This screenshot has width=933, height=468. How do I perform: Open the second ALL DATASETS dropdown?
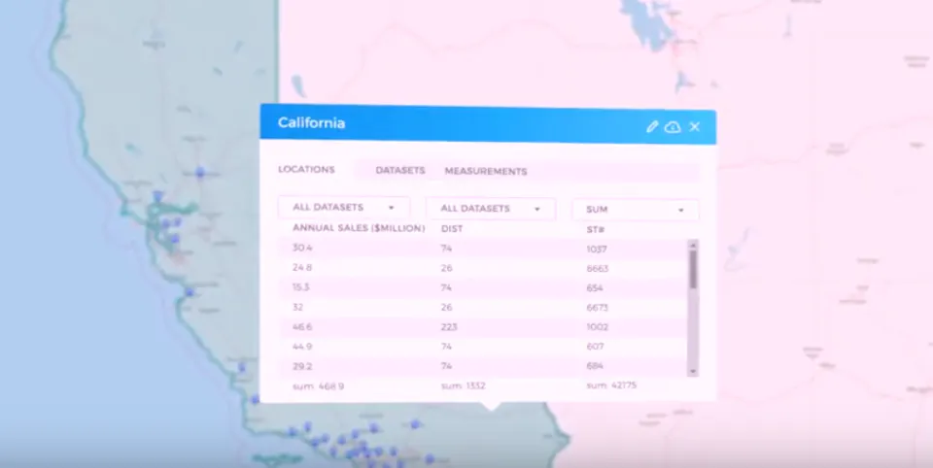click(491, 209)
